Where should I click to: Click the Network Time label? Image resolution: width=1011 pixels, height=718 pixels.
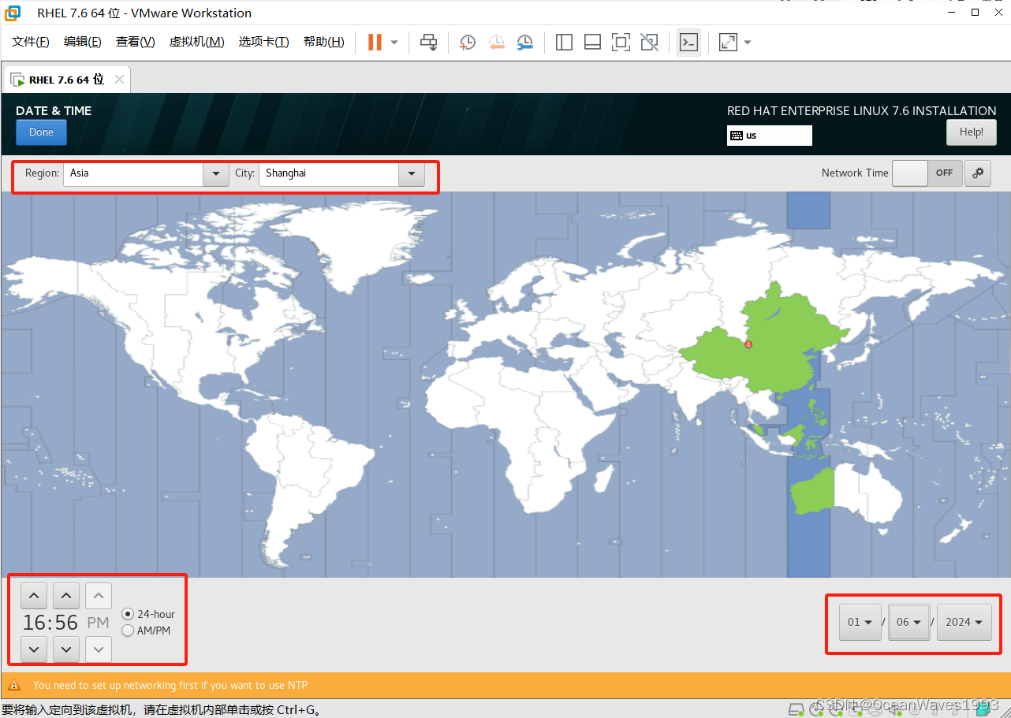[855, 173]
